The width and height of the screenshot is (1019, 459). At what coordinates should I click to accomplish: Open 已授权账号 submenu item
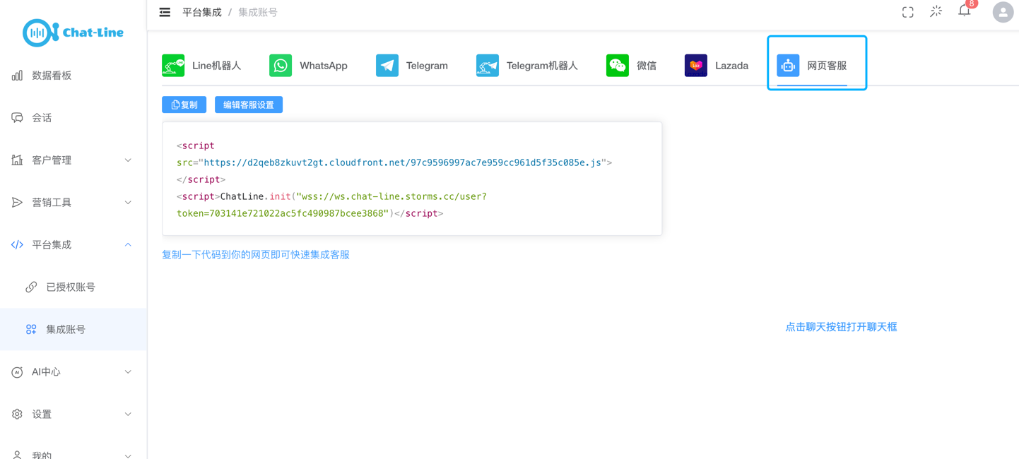pos(73,287)
